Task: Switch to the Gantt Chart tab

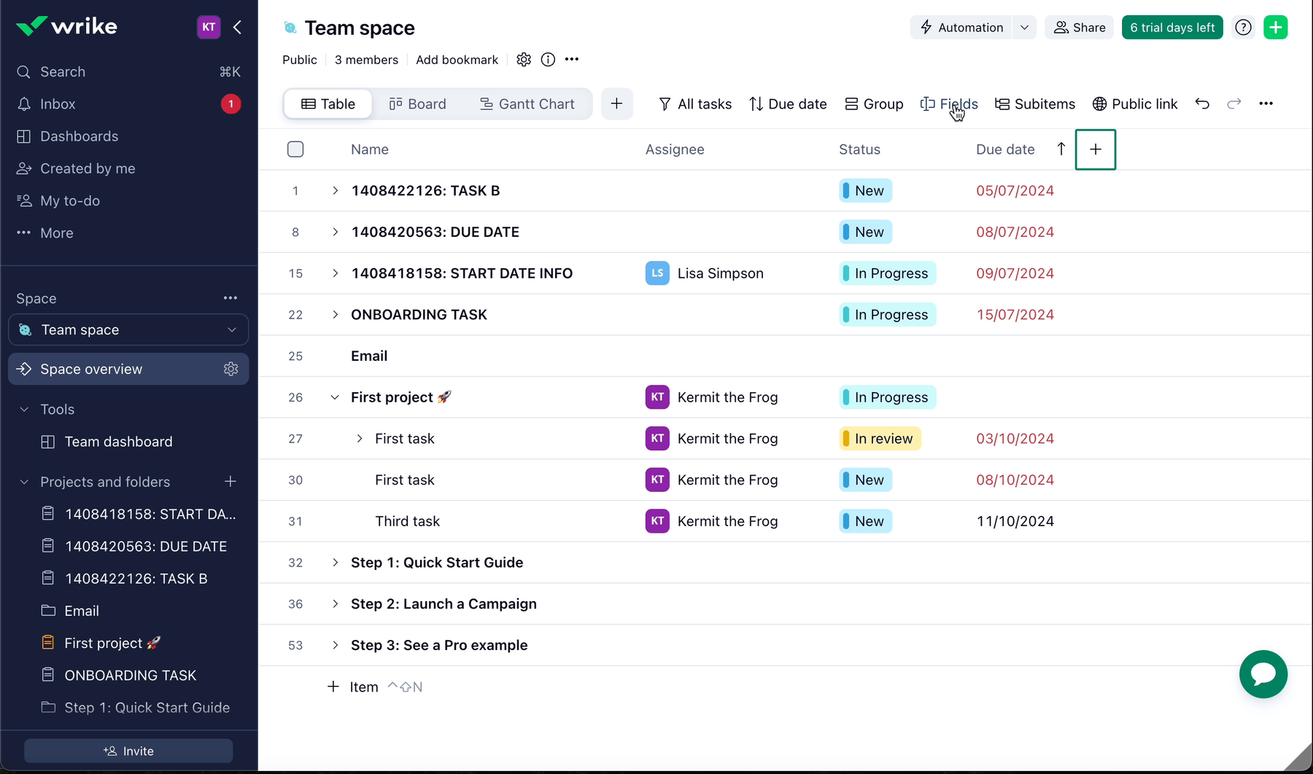Action: click(x=527, y=104)
